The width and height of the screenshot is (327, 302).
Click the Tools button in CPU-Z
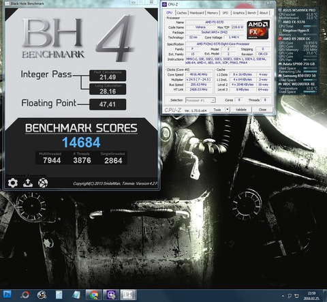[217, 110]
